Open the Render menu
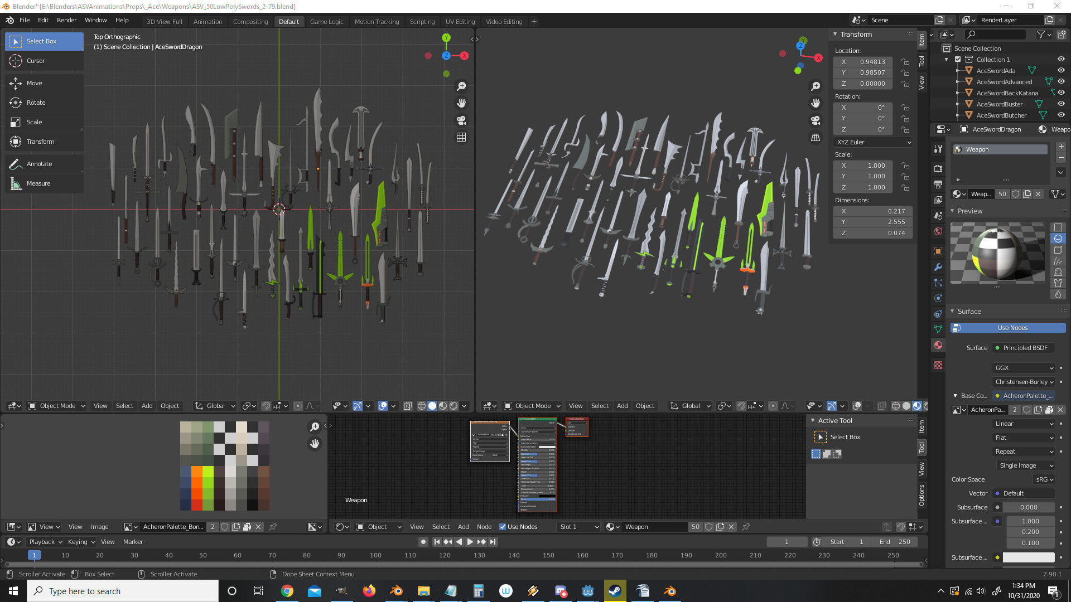 (x=66, y=20)
